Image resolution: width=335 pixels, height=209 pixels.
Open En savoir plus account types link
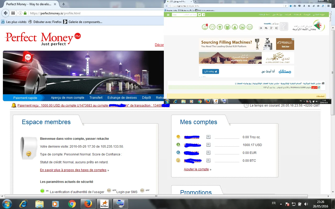(x=73, y=170)
